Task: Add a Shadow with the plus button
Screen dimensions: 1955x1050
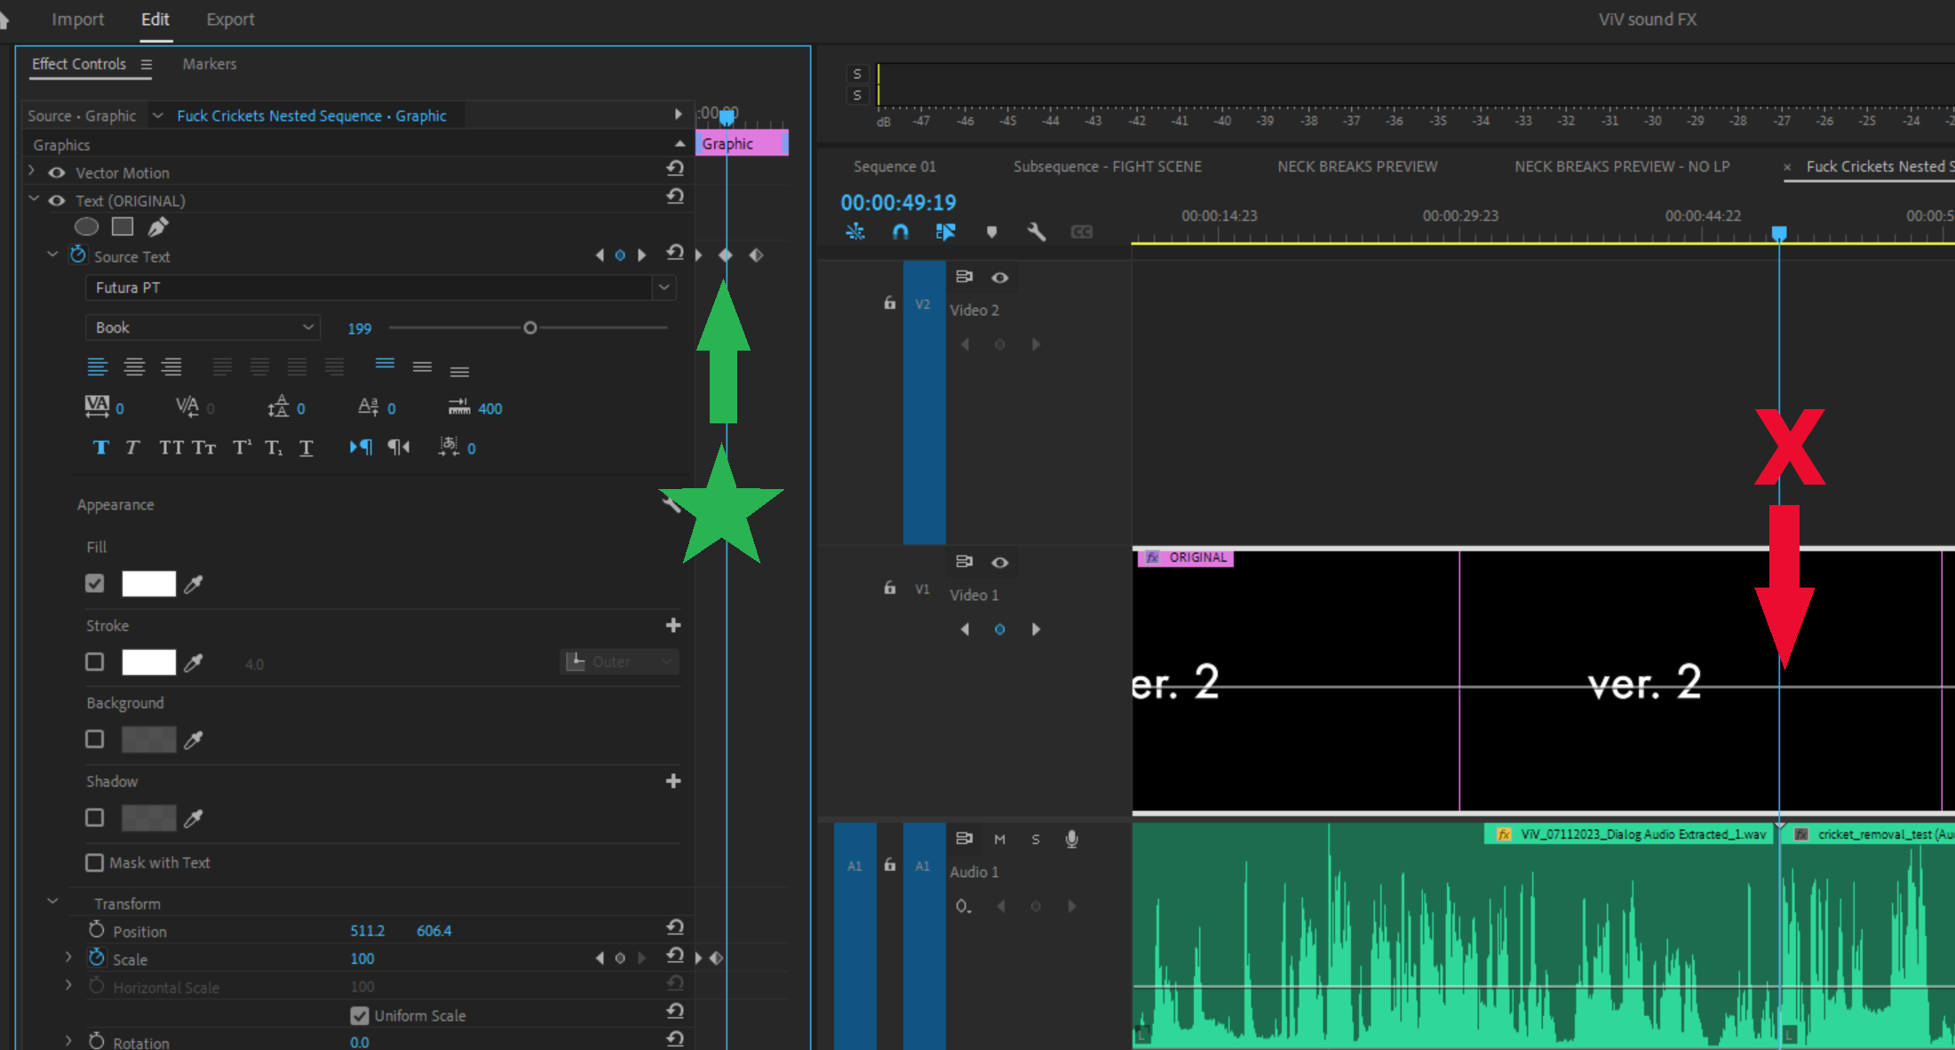Action: (673, 781)
